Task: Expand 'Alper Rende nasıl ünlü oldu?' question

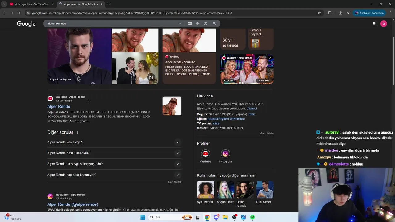Action: click(x=114, y=153)
